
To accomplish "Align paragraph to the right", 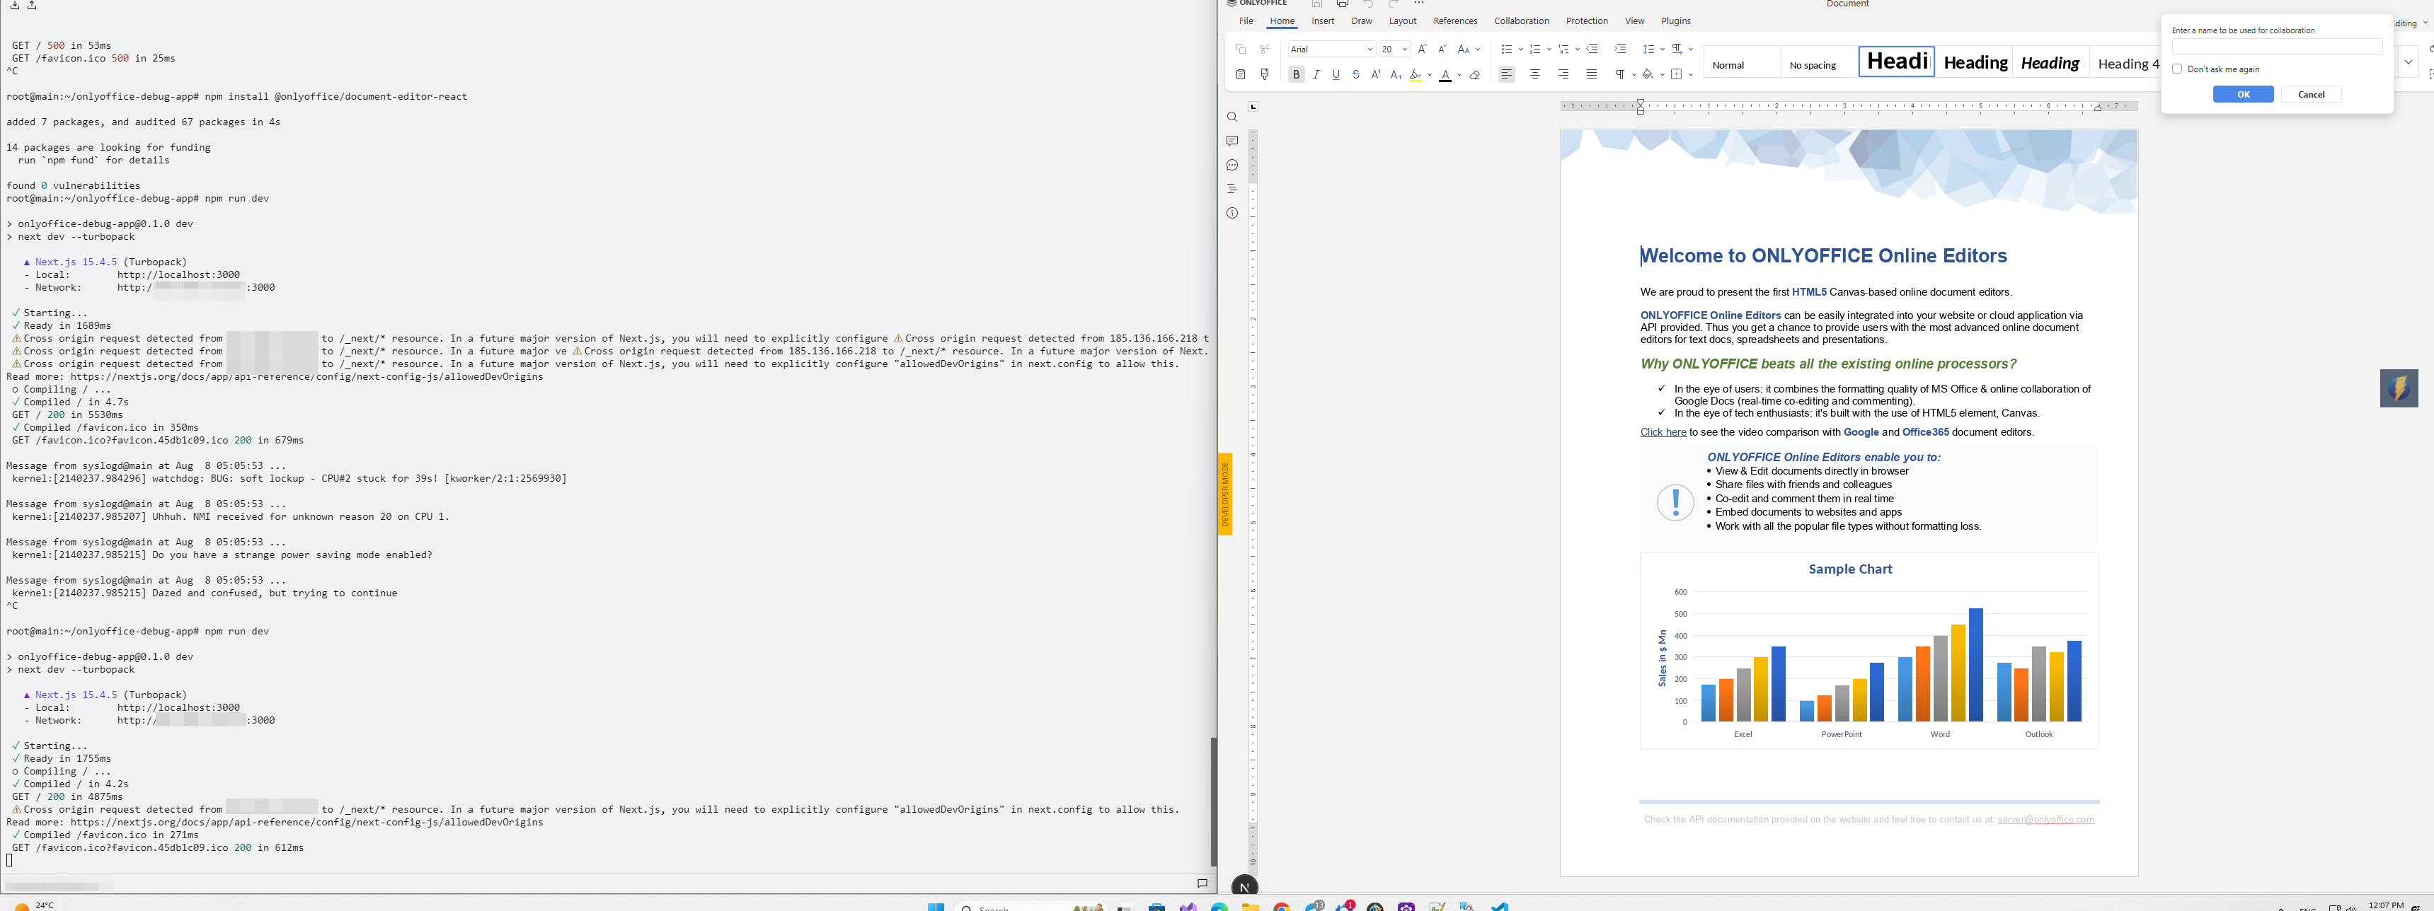I will click(x=1563, y=74).
